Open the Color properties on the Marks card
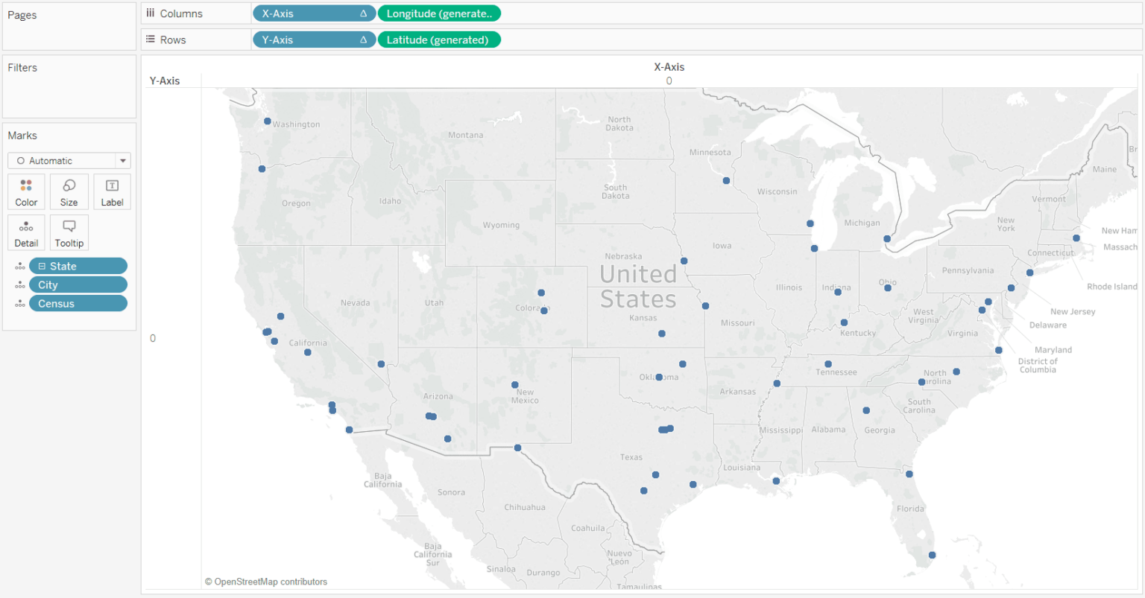The height and width of the screenshot is (598, 1145). 26,191
